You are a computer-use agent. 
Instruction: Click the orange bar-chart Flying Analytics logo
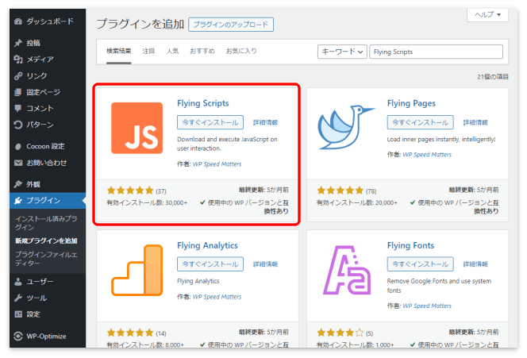137,270
